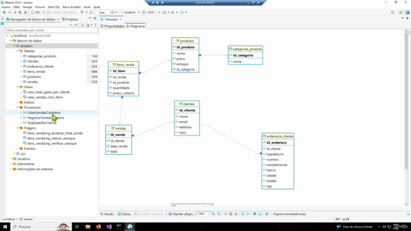Click the collapse all icon in navigator

point(71,25)
